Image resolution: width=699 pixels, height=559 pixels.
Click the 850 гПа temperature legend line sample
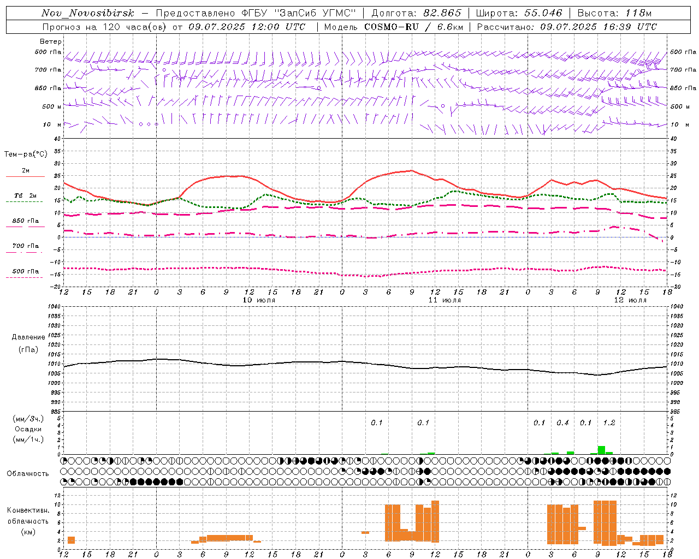click(x=25, y=227)
